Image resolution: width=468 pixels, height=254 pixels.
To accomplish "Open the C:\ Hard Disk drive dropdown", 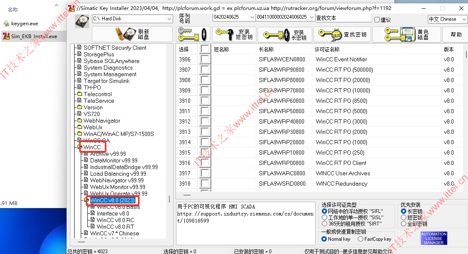I will [x=169, y=19].
